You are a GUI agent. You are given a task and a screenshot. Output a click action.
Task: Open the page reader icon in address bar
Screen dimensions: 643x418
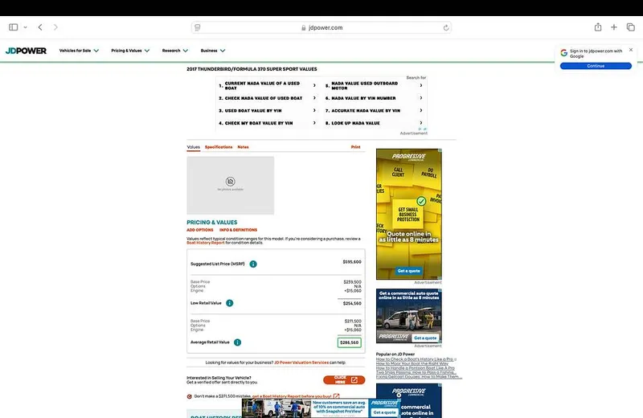pyautogui.click(x=198, y=27)
